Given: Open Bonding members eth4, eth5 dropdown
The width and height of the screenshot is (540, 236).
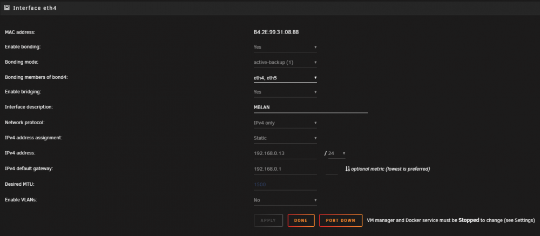Looking at the screenshot, I should tap(285, 78).
